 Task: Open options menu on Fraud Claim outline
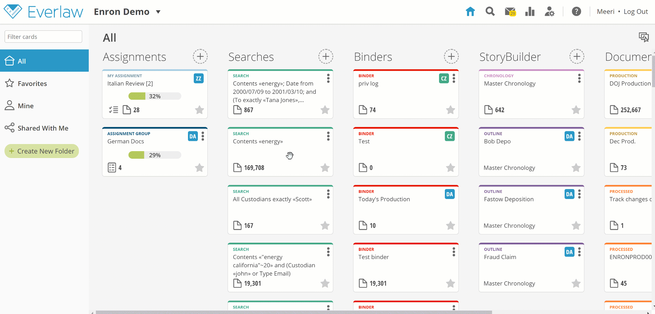tap(579, 252)
